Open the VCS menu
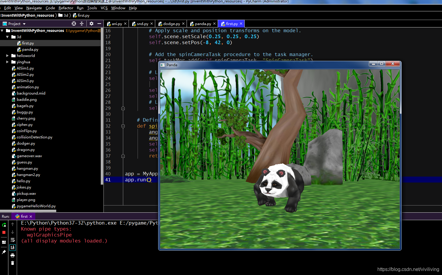The image size is (442, 275). [x=104, y=8]
